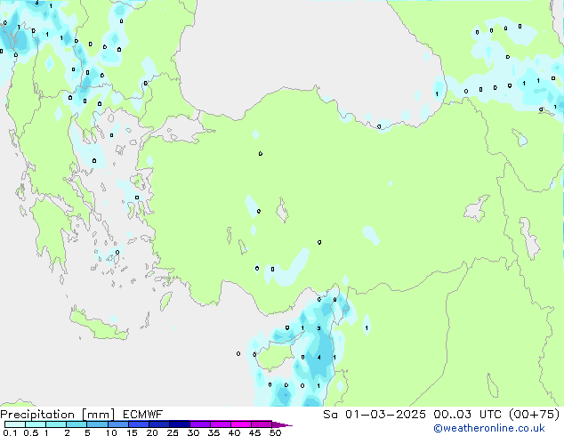Click the '20' legend label
The width and height of the screenshot is (564, 436).
click(152, 432)
